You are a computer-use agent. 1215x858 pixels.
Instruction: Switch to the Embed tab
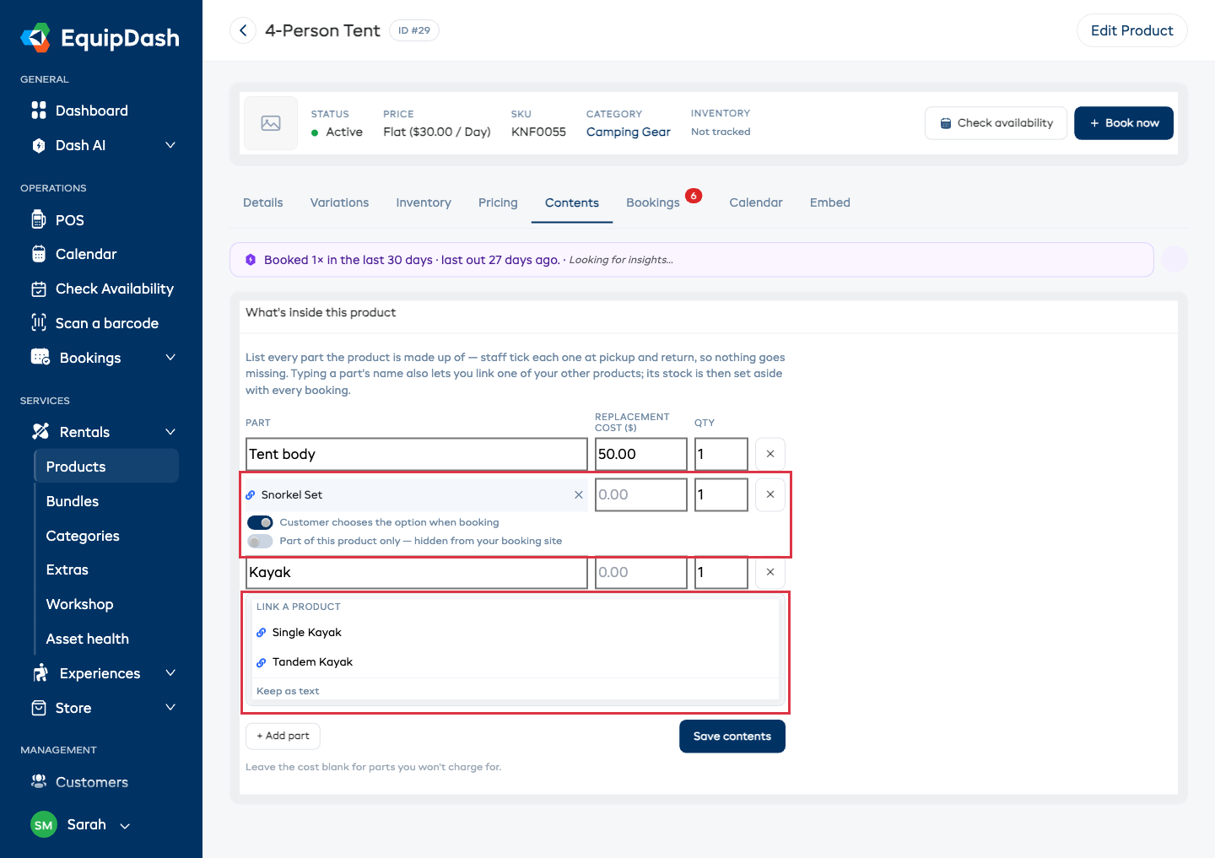pos(830,202)
